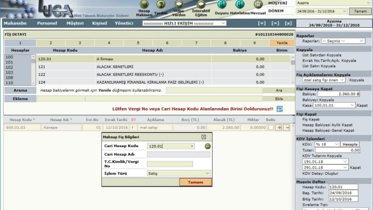Open the HIZLI ERİŞİM dropdown
Screen dimensions: 373x210
click(x=184, y=23)
